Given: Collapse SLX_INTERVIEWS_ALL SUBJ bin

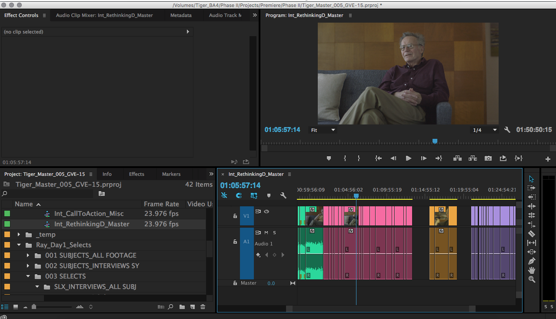Looking at the screenshot, I should (x=37, y=287).
